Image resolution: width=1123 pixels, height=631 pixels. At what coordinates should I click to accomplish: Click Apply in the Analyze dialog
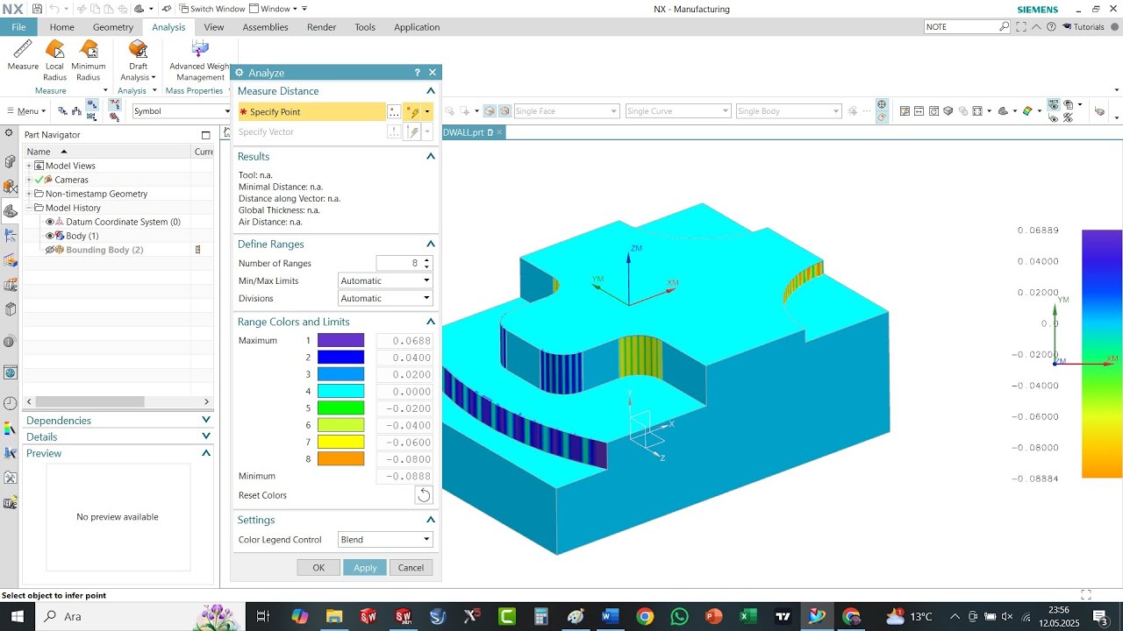tap(365, 568)
